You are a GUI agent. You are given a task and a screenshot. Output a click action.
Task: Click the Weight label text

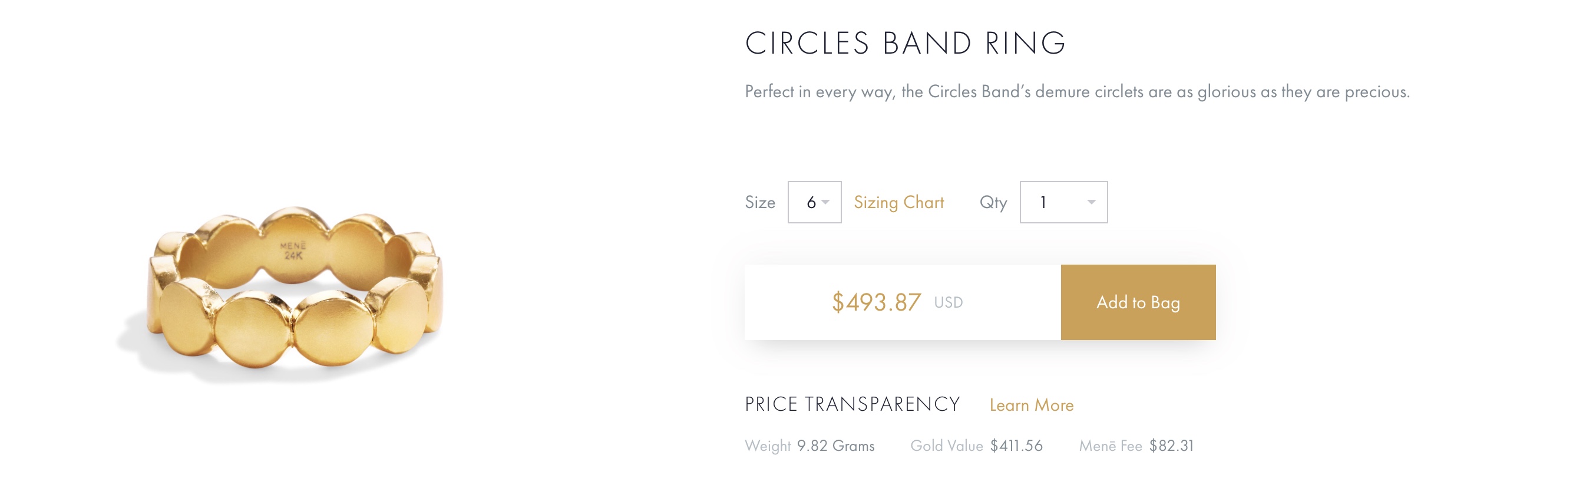point(767,446)
